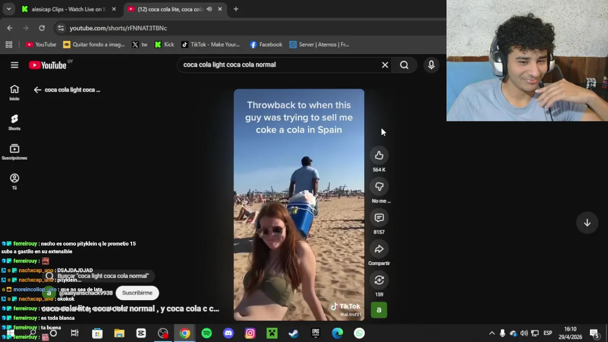The width and height of the screenshot is (608, 342).
Task: Clear the YouTube search box with the X
Action: click(385, 65)
